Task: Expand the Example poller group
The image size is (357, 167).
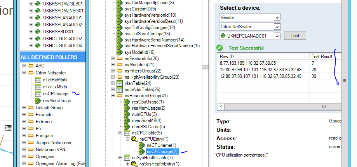Action: (24, 115)
